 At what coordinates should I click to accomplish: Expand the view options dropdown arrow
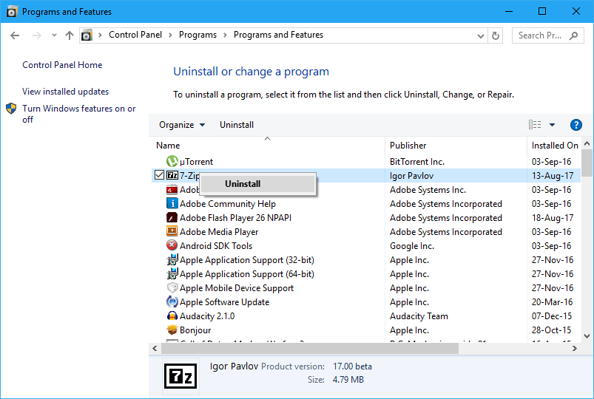click(x=552, y=125)
